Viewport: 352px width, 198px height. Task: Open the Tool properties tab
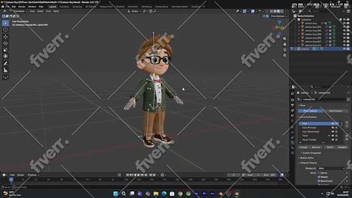(x=292, y=94)
